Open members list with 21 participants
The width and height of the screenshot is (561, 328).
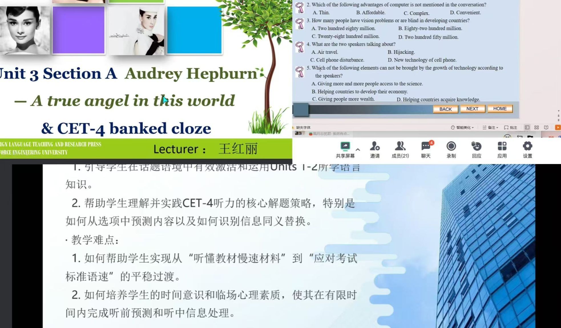click(x=400, y=147)
